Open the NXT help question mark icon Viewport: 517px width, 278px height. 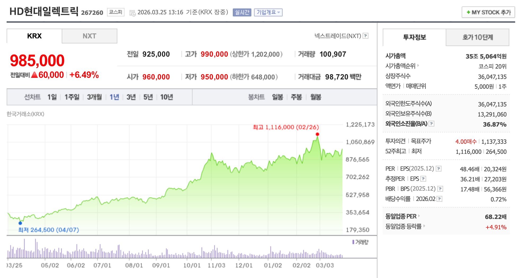pos(366,36)
